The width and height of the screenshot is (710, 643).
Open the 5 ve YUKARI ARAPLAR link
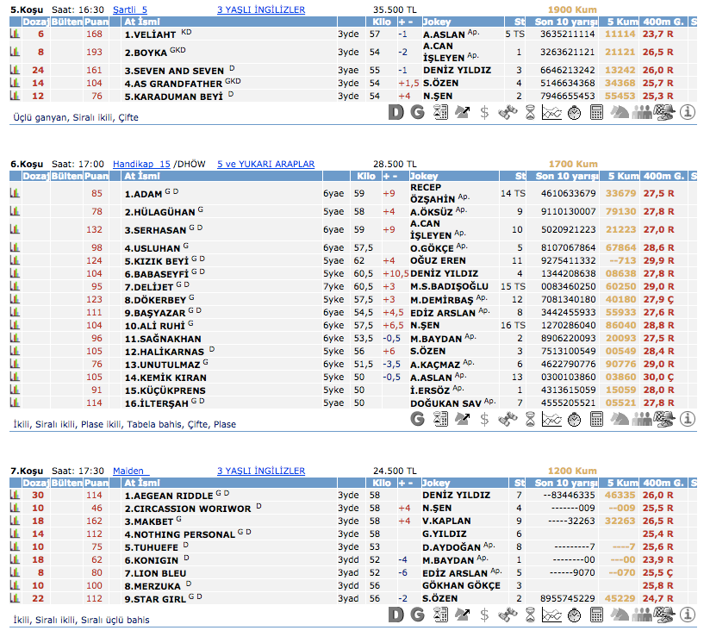point(265,164)
